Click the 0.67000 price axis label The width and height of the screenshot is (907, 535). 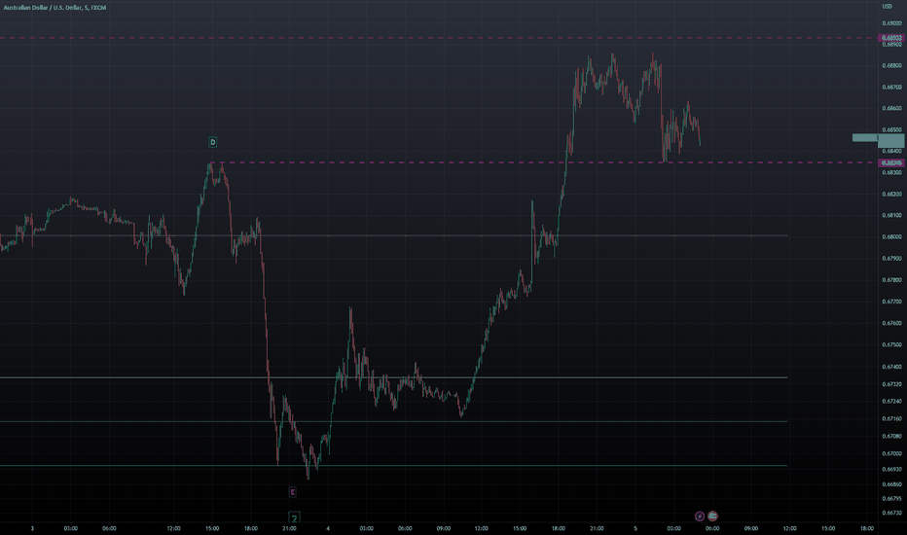tap(891, 453)
